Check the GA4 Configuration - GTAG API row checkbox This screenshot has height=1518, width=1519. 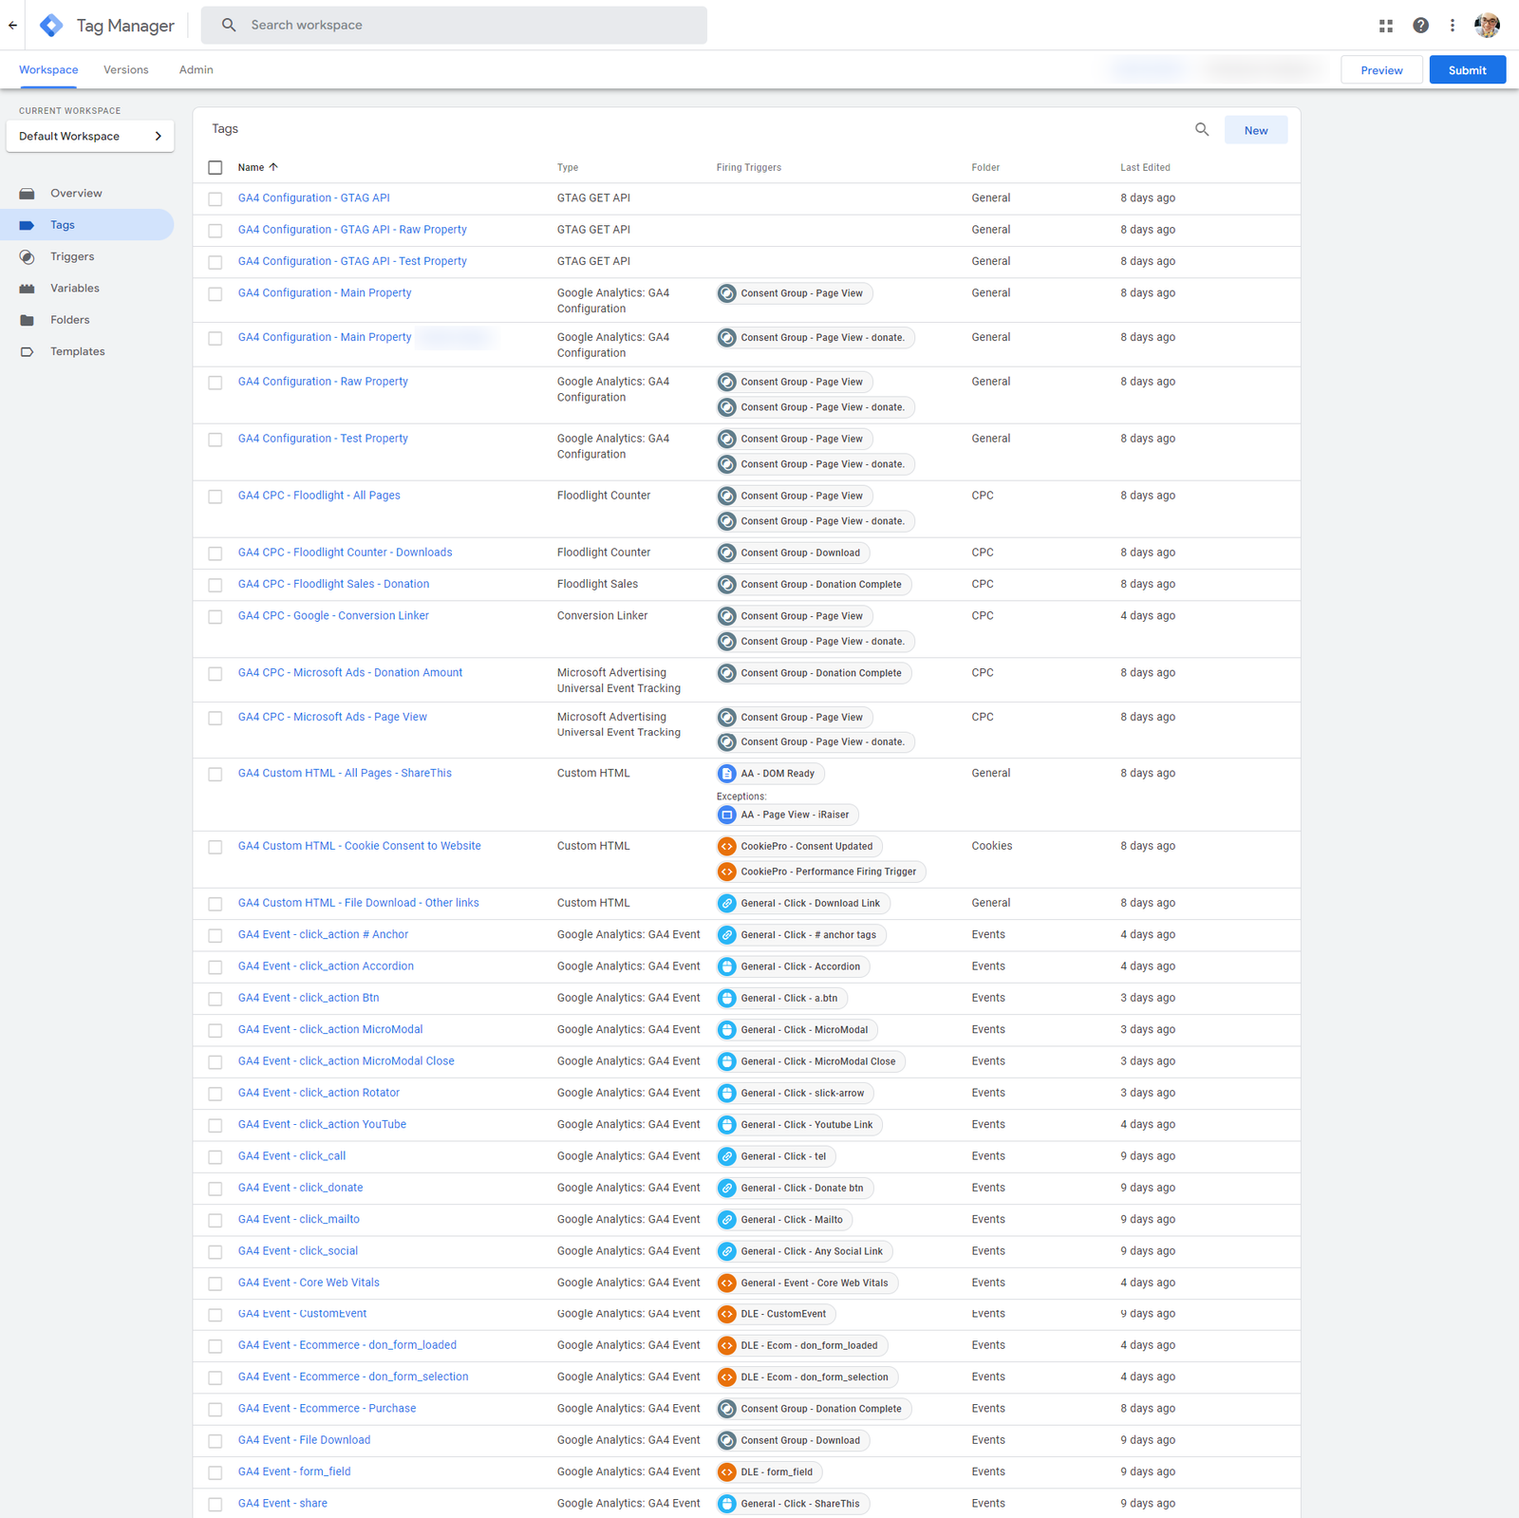pos(216,199)
